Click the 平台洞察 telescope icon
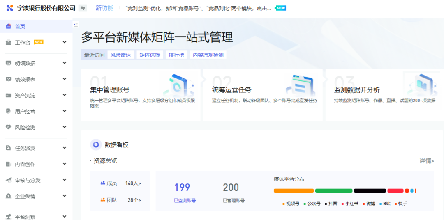Viewport: 444px width, 220px height. [x=8, y=217]
